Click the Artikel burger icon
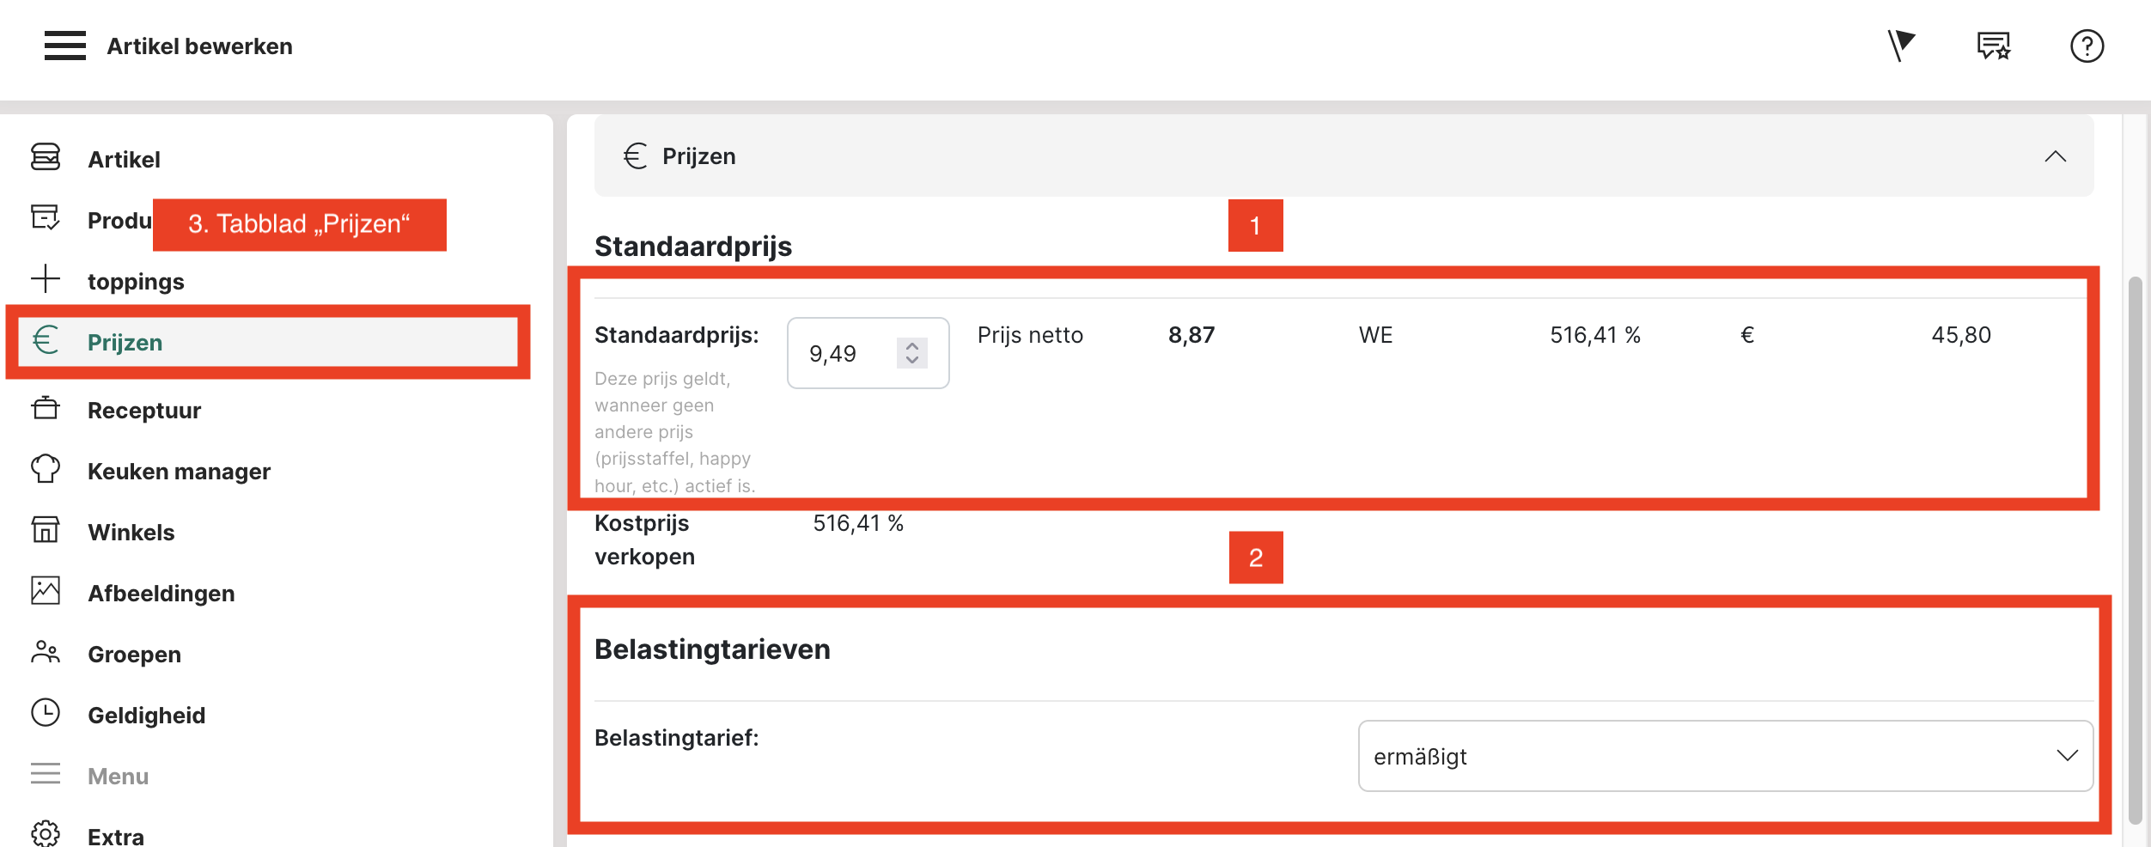This screenshot has width=2151, height=847. pos(46,157)
